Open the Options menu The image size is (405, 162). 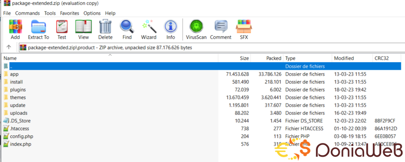coord(92,13)
